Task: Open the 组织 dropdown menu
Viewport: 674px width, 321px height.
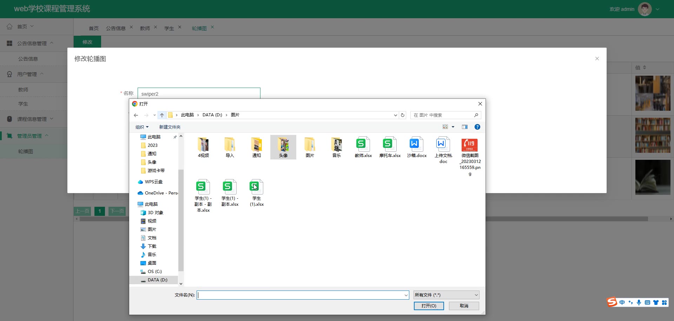Action: point(142,127)
